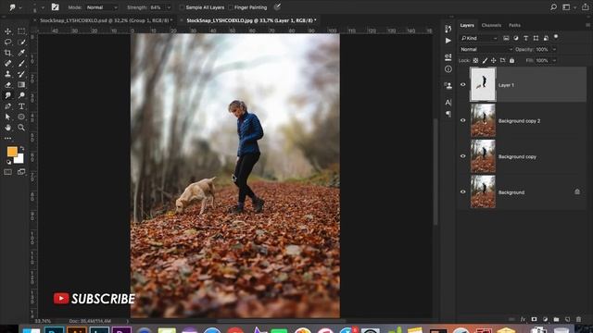
Task: Enable Sample All Layers checkbox
Action: pyautogui.click(x=182, y=7)
